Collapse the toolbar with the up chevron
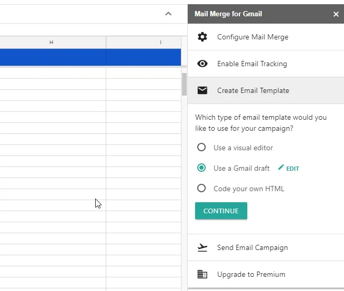344x291 pixels. [x=168, y=14]
